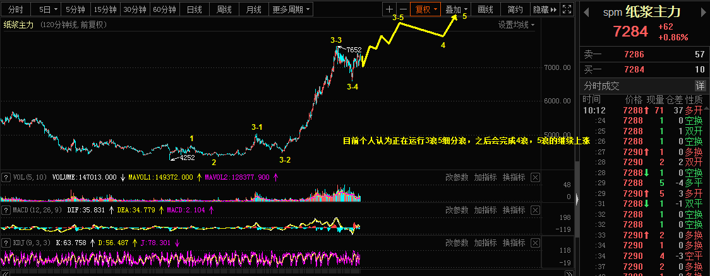Screen dimensions: 710x276
Task: Click the panel splitter collapse handle
Action: 577,198
